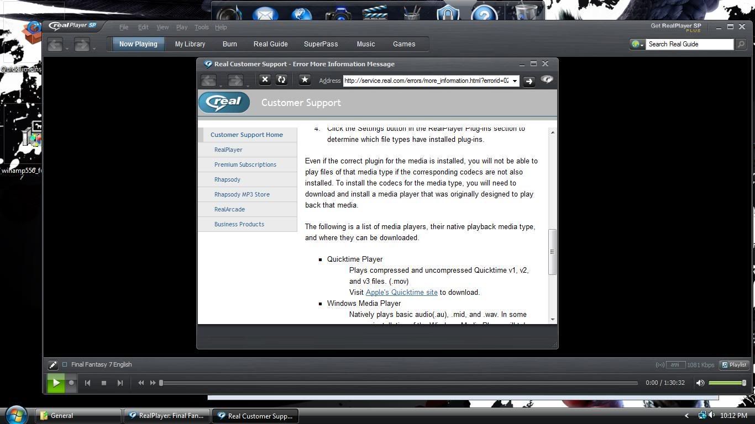Skip to the next clip
This screenshot has width=755, height=424.
(x=120, y=383)
